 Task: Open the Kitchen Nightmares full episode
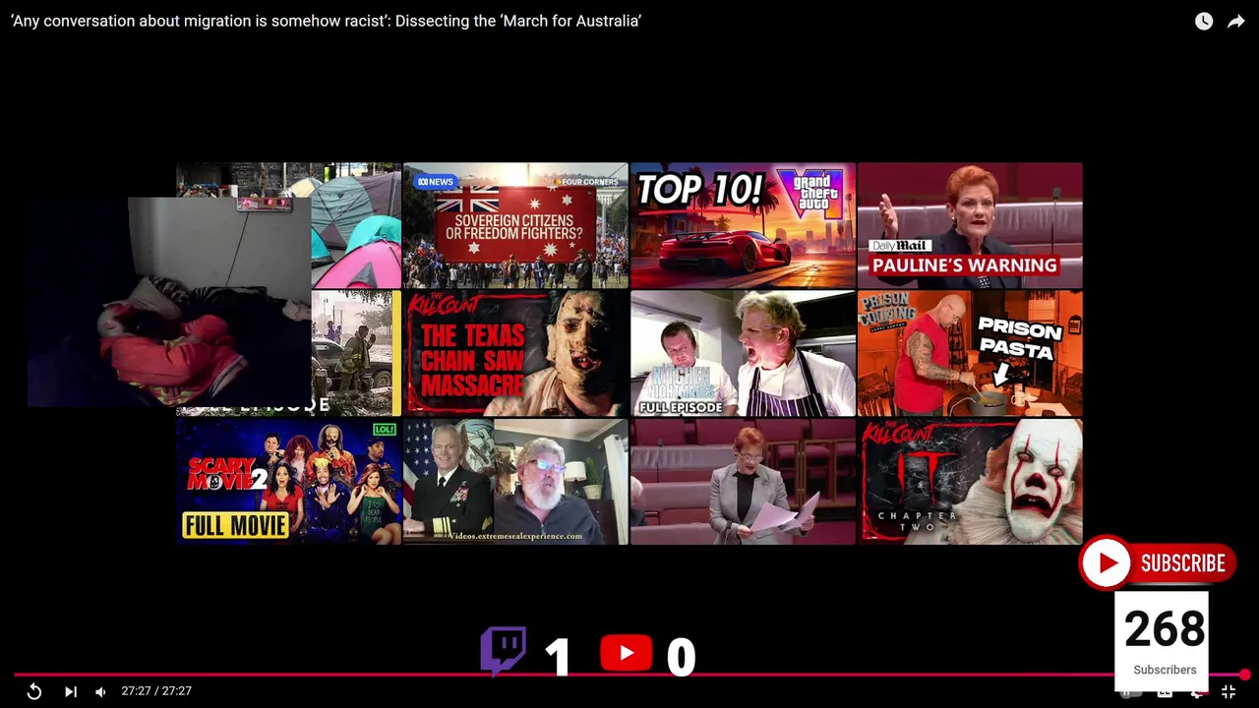click(743, 353)
